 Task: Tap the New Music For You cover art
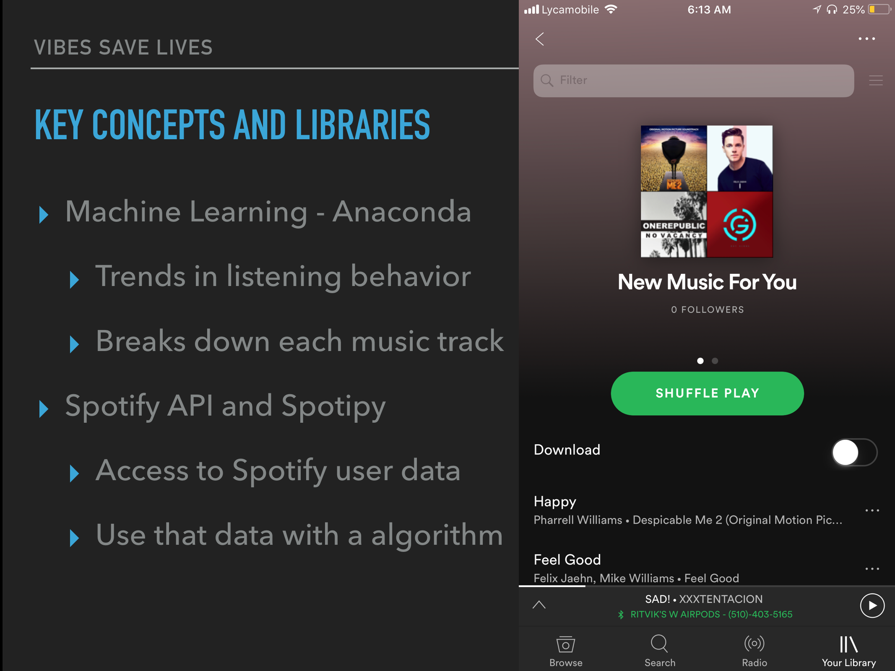coord(707,191)
